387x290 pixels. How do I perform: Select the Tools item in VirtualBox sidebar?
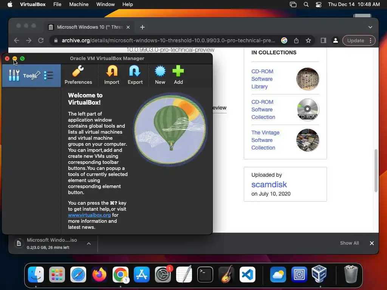pyautogui.click(x=31, y=76)
